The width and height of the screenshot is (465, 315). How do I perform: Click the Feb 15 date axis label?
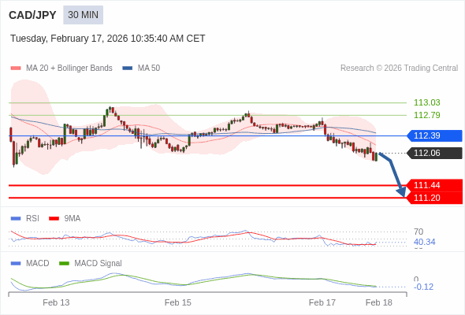(x=178, y=302)
